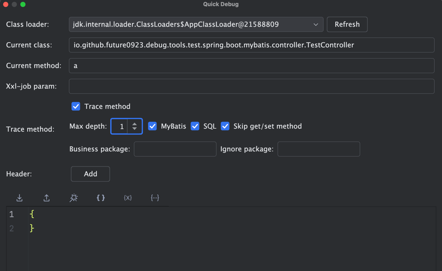Uncheck the Trace method checkbox
Screen dimensions: 442x271
point(76,106)
